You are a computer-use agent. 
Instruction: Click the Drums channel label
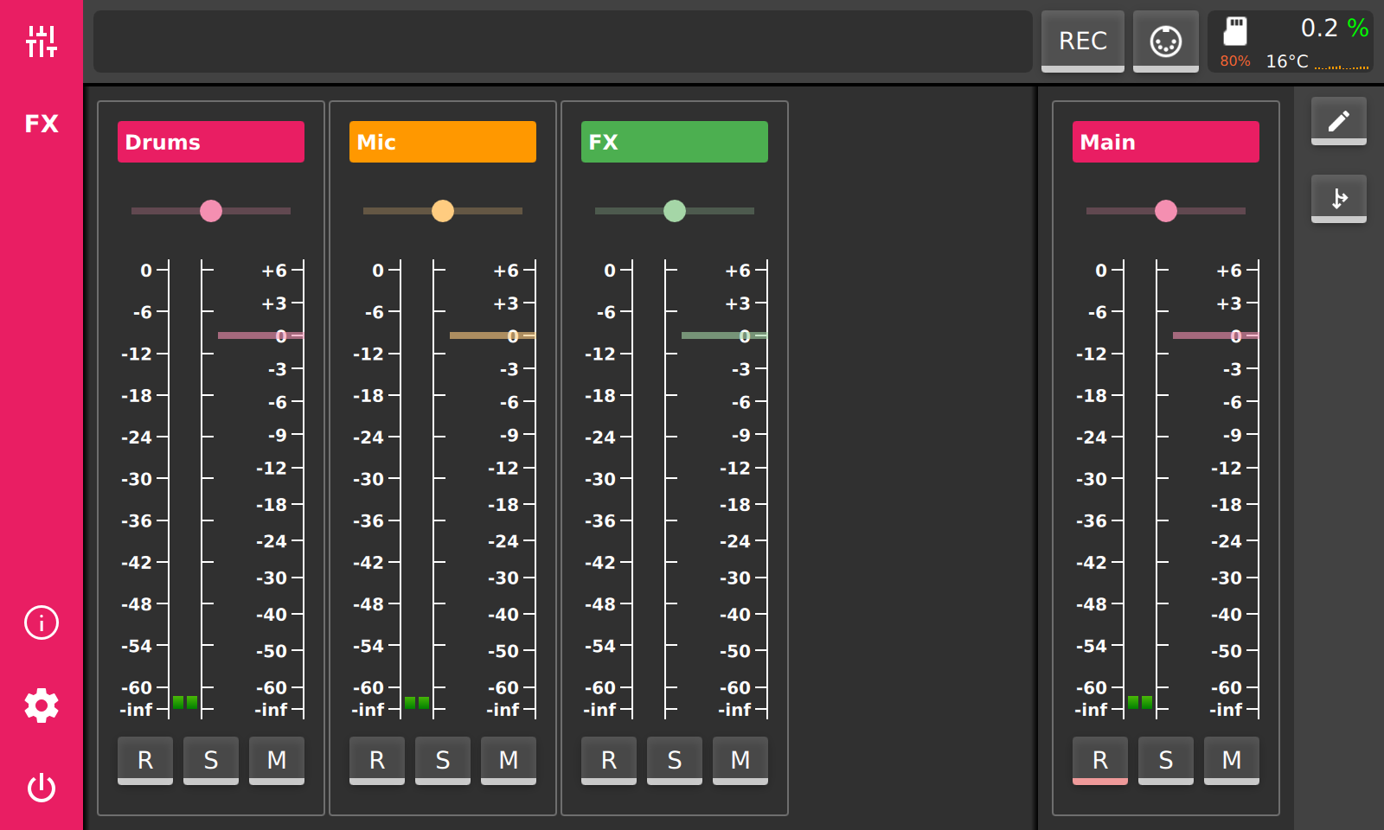[211, 142]
